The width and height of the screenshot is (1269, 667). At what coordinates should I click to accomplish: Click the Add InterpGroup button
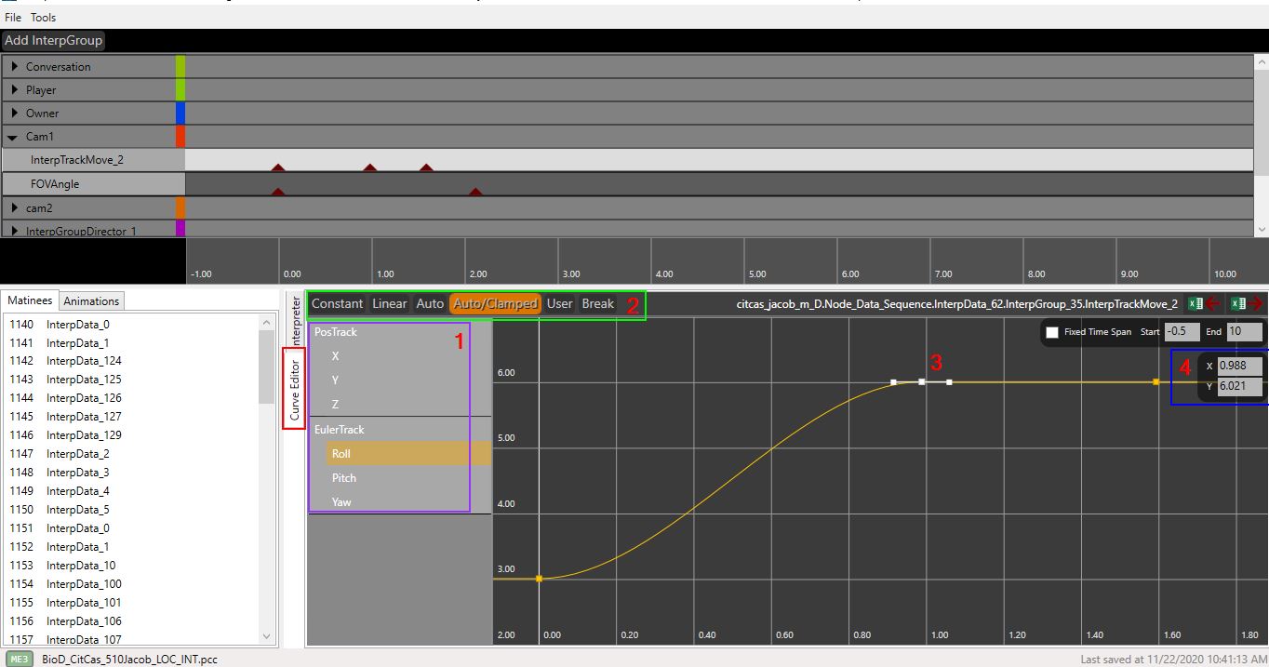tap(53, 40)
